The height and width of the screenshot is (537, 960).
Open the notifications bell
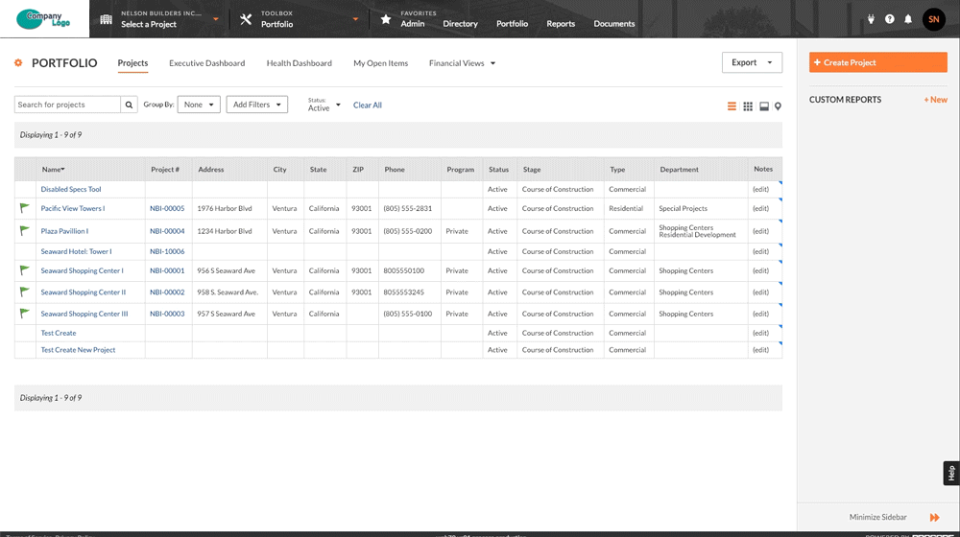coord(907,19)
